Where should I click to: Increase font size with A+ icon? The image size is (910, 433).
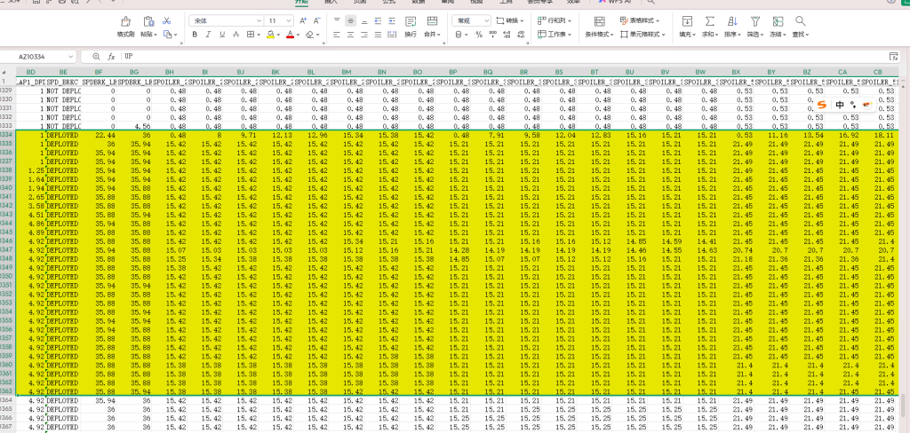pos(303,21)
